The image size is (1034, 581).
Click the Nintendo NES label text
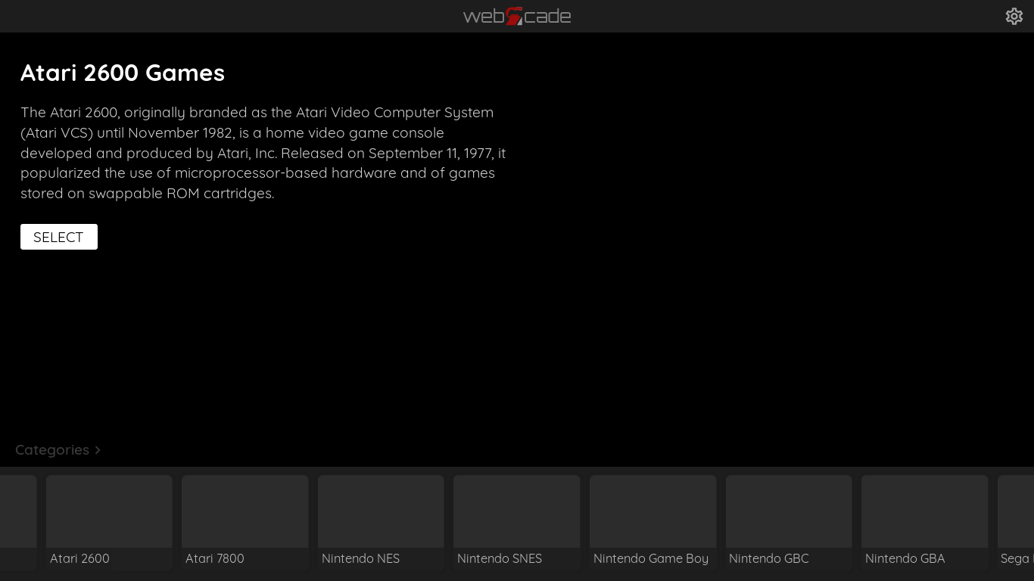click(x=360, y=558)
